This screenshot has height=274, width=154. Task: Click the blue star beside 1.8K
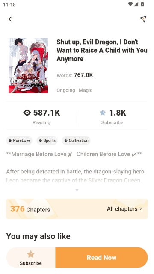coord(103,113)
